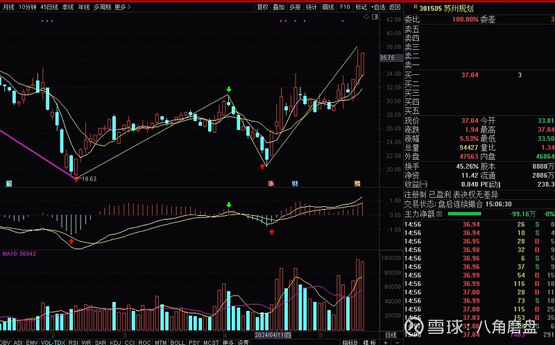Switch to the 月线 monthly period
This screenshot has height=345, width=555.
[8, 7]
